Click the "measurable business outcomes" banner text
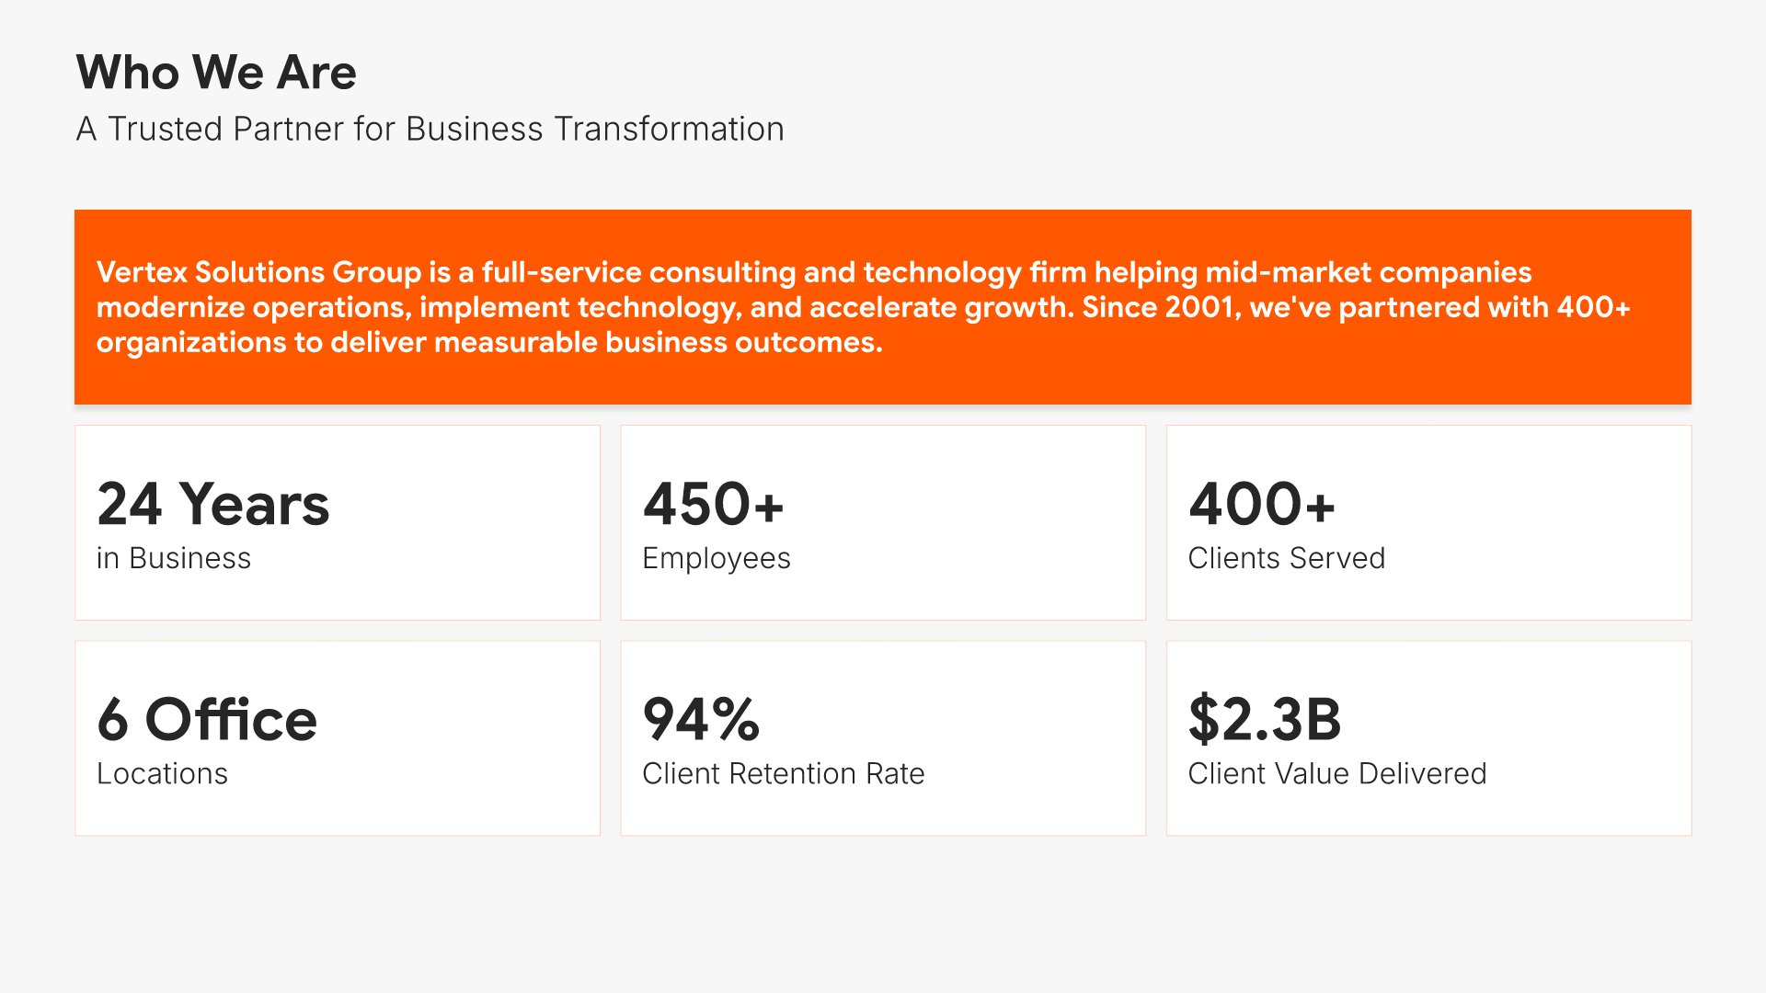 pyautogui.click(x=657, y=342)
